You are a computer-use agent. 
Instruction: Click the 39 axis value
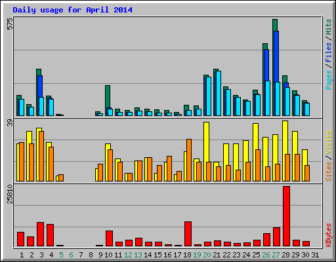[x=10, y=123]
